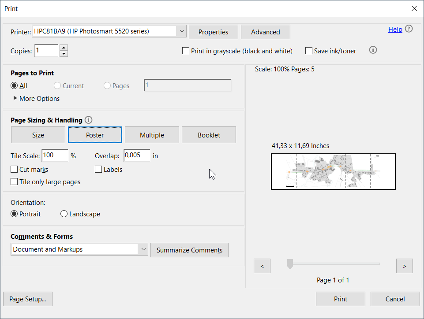Click the Summarize Comments button

(189, 250)
